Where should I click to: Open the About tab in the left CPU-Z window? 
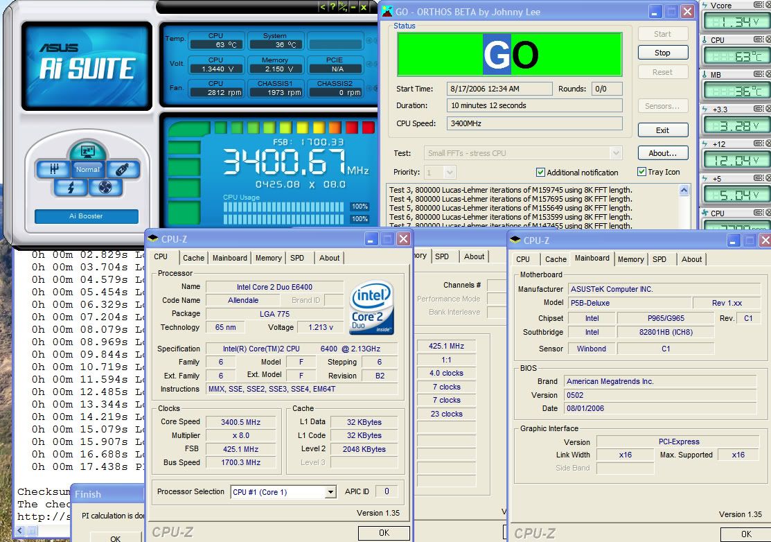coord(329,259)
